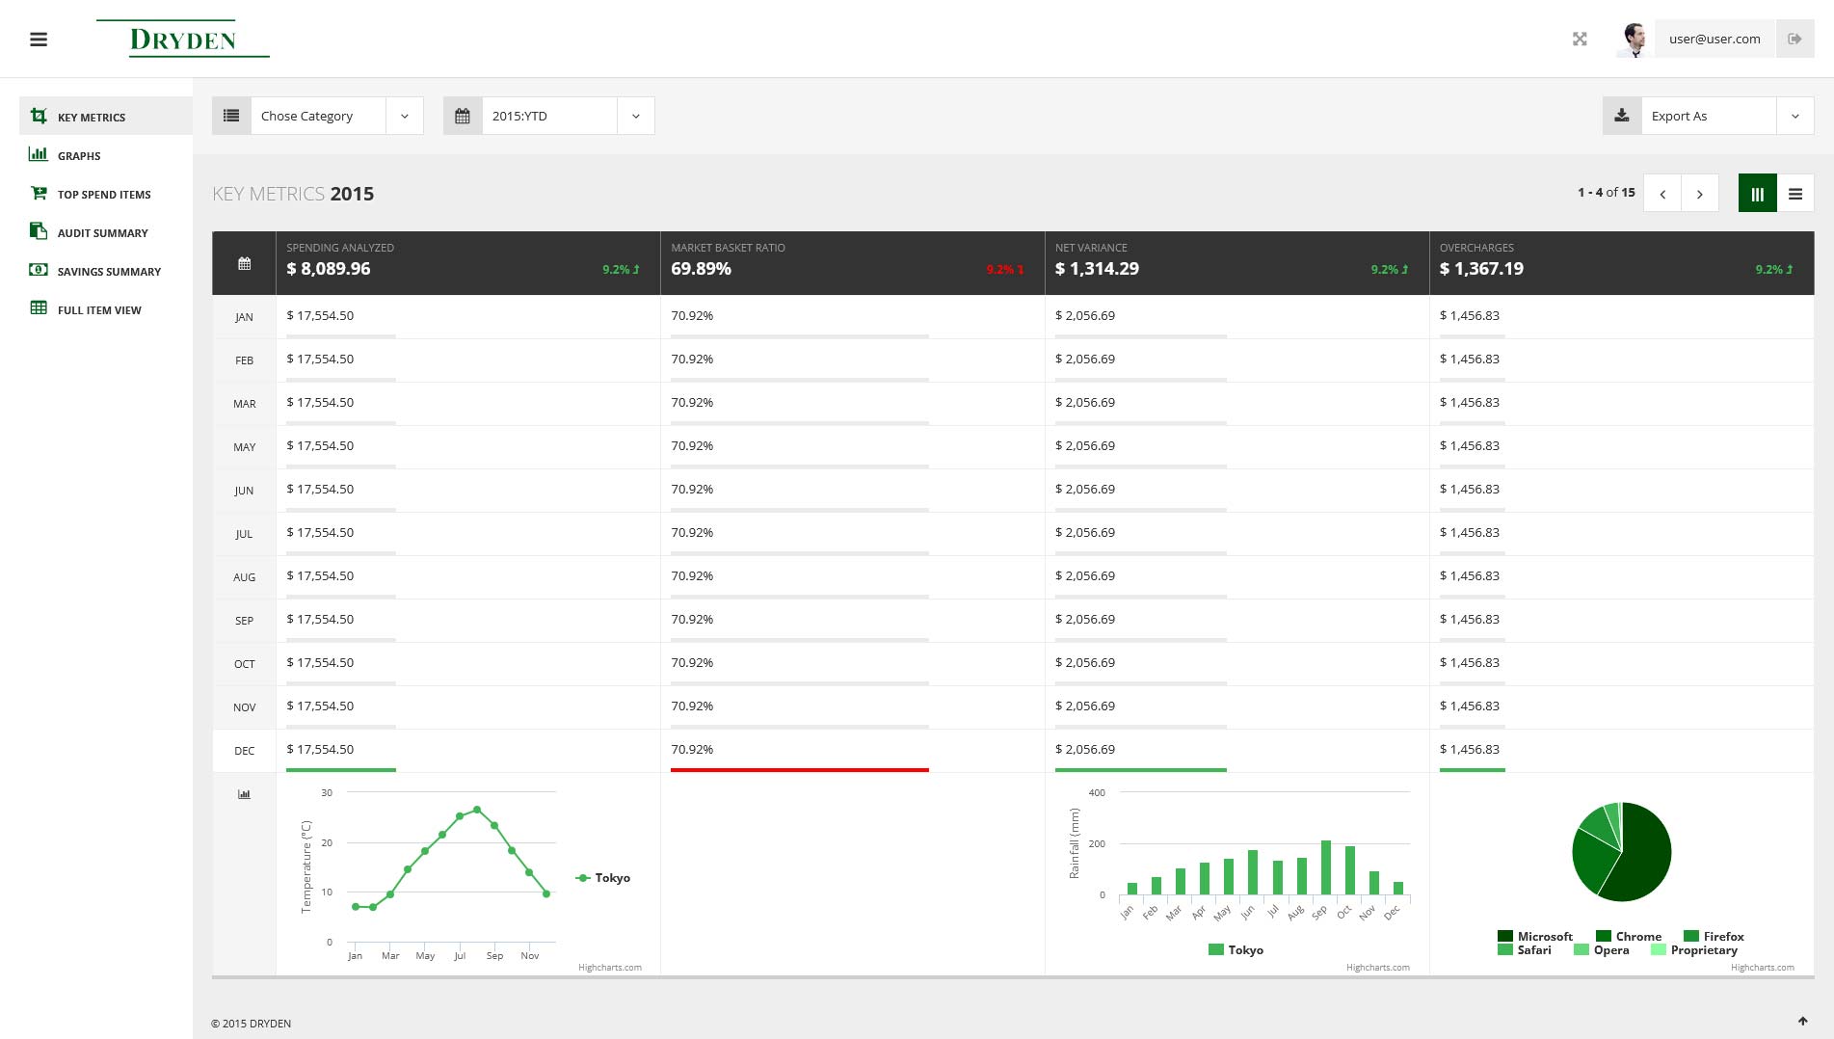
Task: Click the red Market Basket Ratio progress bar
Action: 799,770
